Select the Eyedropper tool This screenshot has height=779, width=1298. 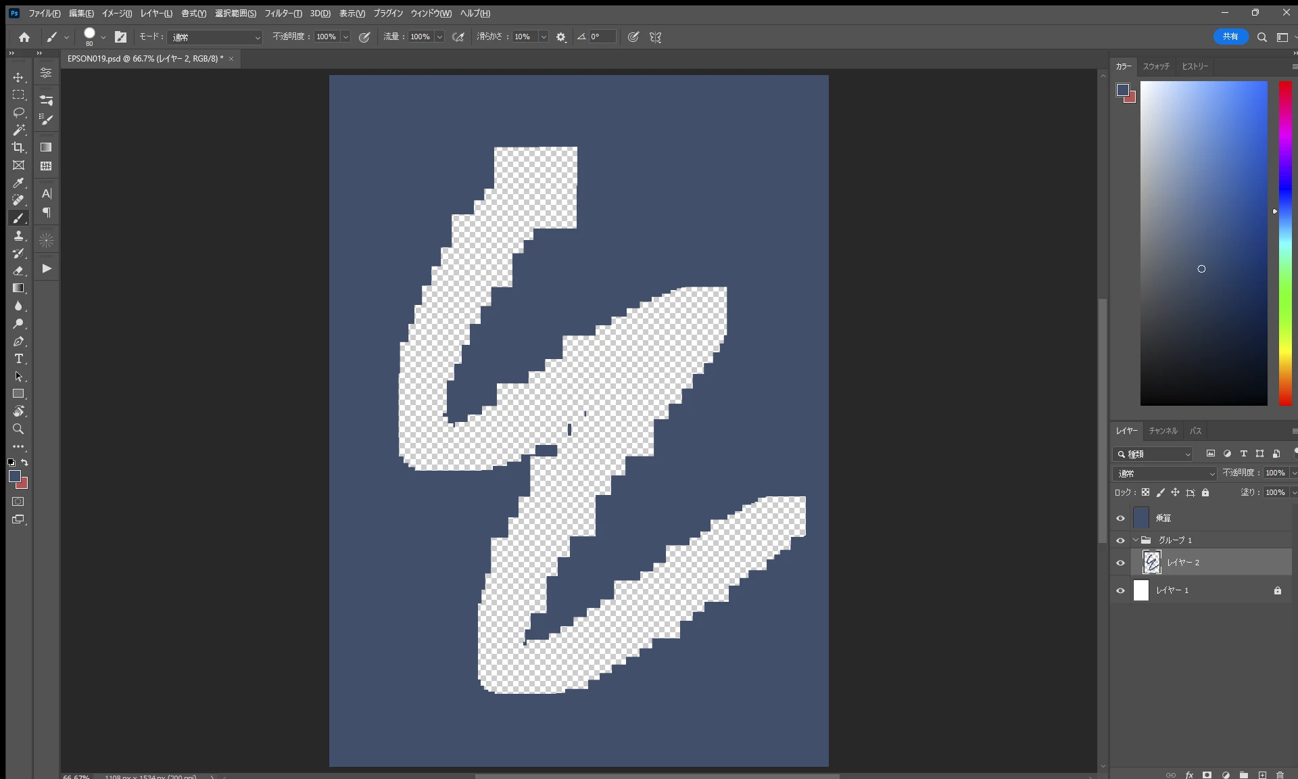coord(18,183)
